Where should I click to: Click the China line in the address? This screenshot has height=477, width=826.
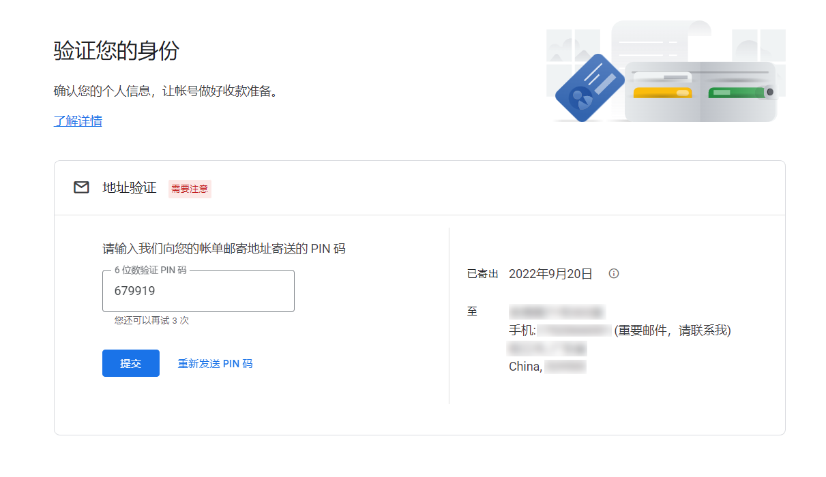525,367
